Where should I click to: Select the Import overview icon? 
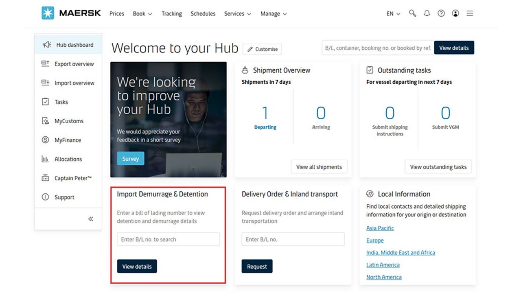point(46,83)
